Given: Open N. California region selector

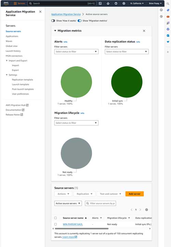Looking at the screenshot, I should [137, 3].
